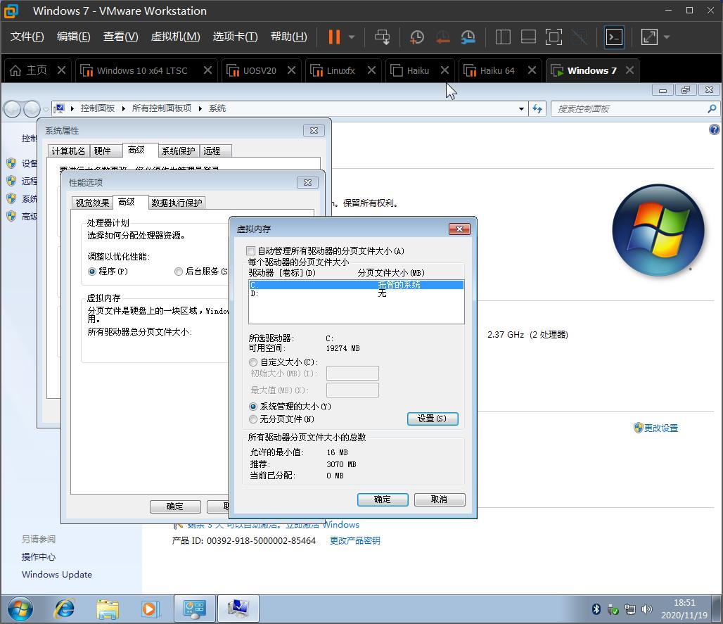Click the 更改产品密钥 link
The width and height of the screenshot is (723, 624).
click(355, 542)
